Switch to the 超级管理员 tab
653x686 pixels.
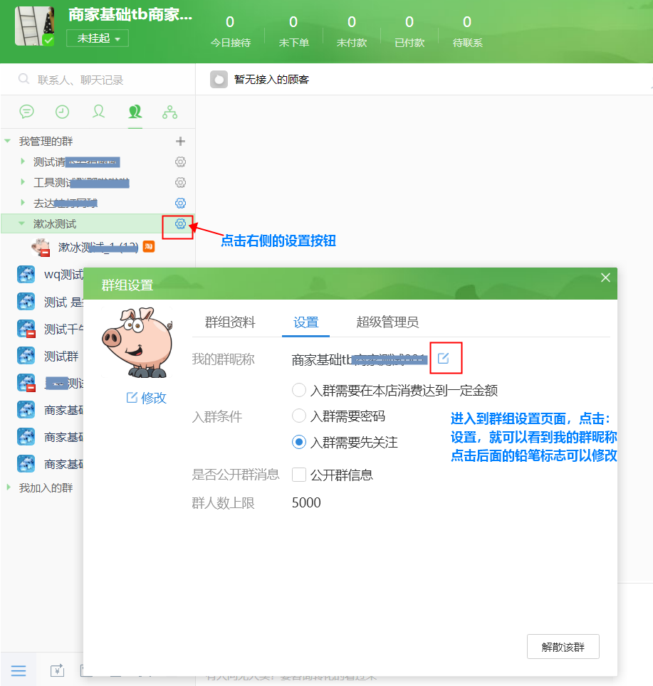(x=387, y=322)
